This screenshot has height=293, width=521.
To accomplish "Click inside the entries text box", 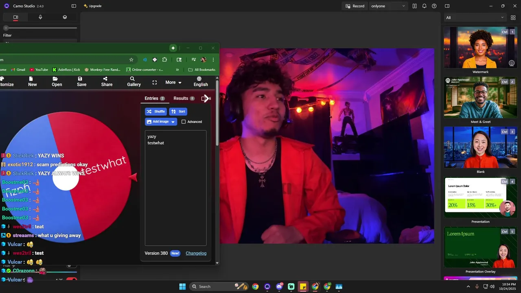I will coord(175,188).
